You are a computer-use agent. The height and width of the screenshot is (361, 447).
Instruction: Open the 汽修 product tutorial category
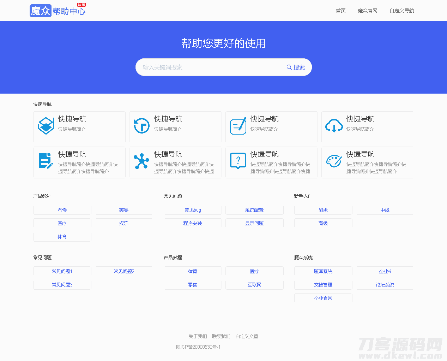coord(62,210)
